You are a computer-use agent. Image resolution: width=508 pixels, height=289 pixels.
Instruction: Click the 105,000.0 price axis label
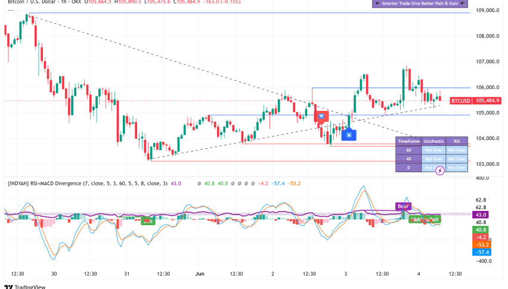pyautogui.click(x=487, y=113)
